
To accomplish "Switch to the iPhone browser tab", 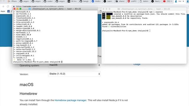I will click(x=12, y=1).
